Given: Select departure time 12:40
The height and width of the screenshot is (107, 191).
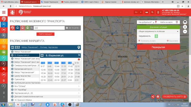Looking at the screenshot, I should [43, 70].
